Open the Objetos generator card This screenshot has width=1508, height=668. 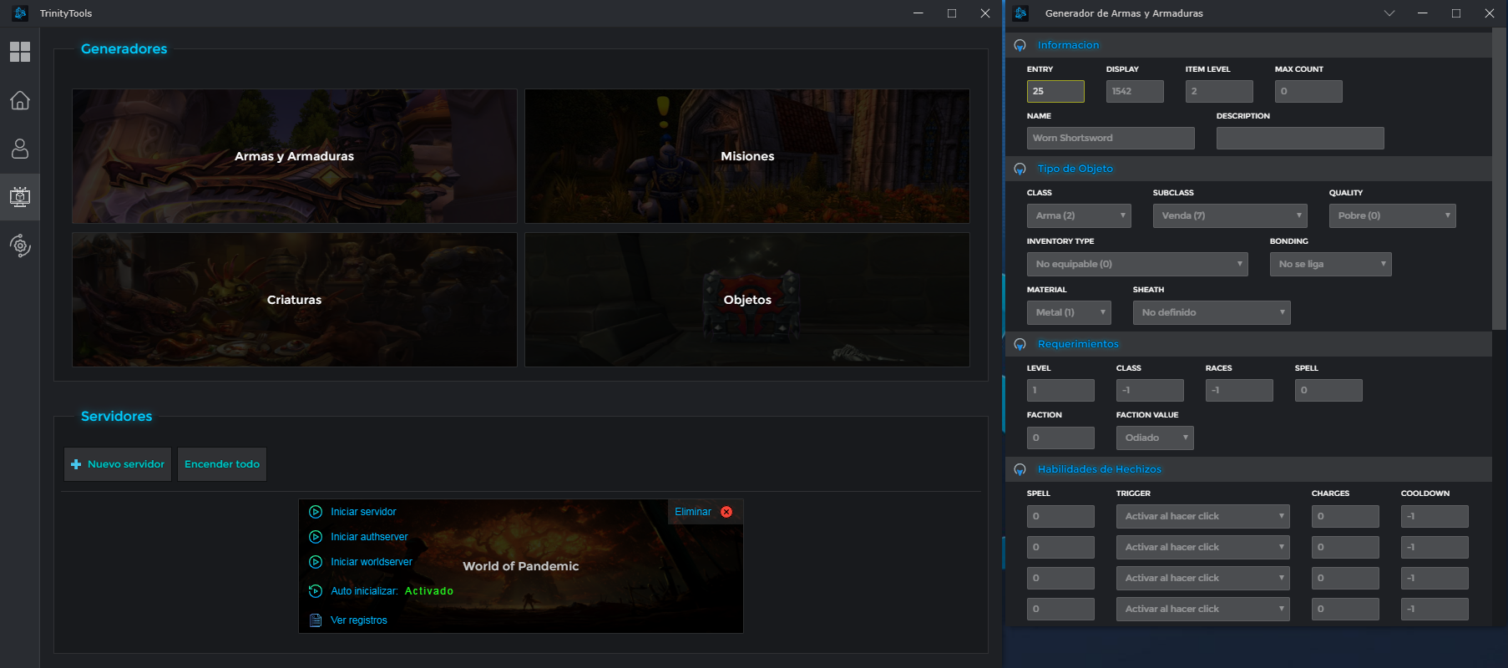click(747, 300)
